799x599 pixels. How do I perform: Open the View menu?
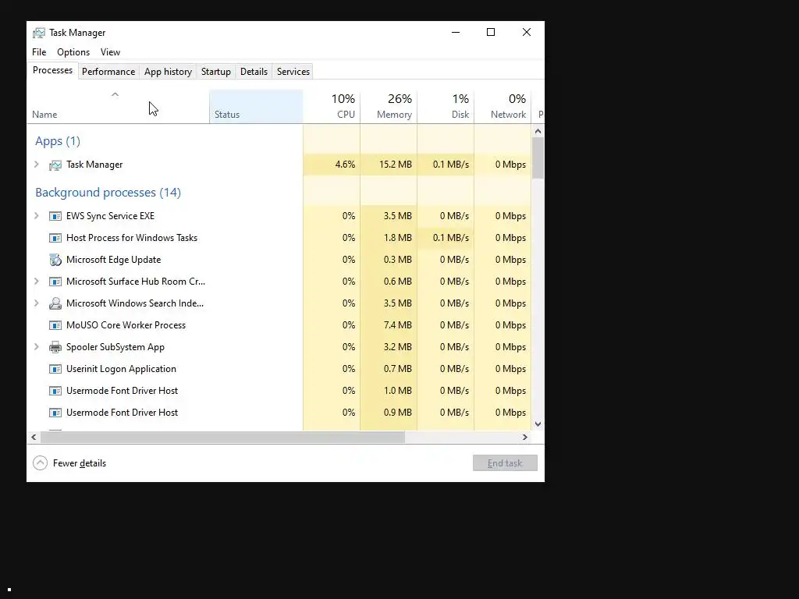pos(110,52)
